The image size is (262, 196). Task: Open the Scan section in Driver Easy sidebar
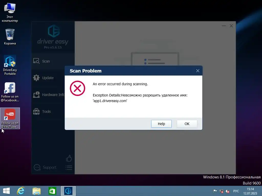(x=53, y=61)
